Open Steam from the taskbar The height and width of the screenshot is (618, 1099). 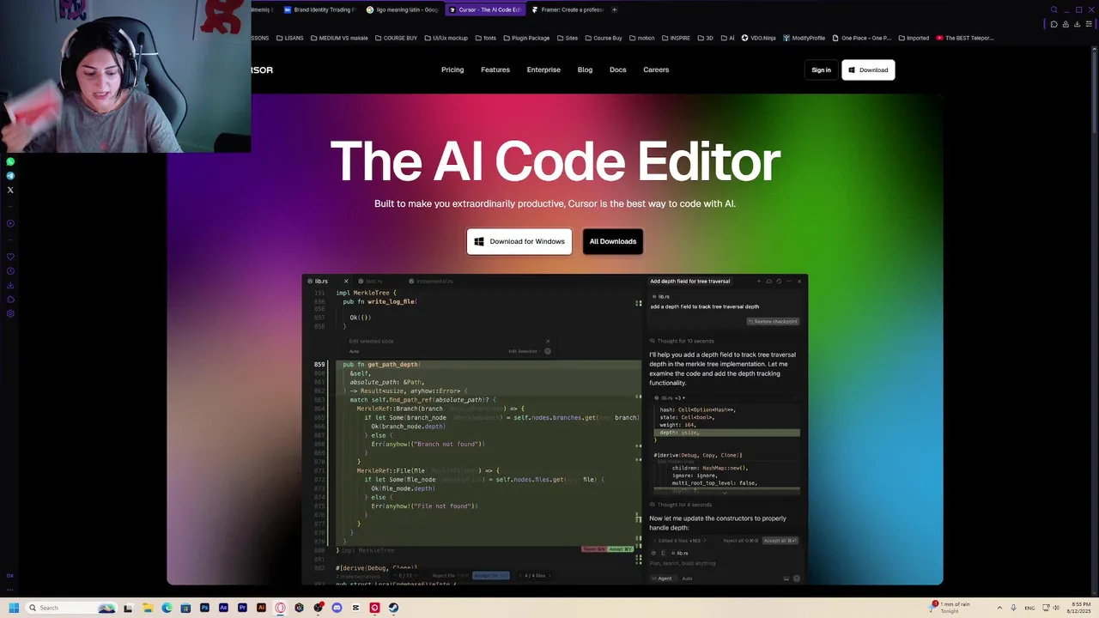[x=393, y=608]
